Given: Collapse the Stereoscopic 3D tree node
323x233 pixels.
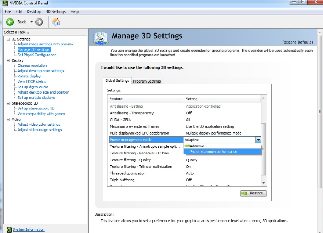Looking at the screenshot, I should tap(8, 103).
